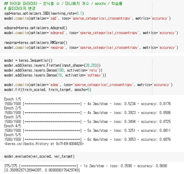Click the '# 옵티마이저 변경' comment line
184x174 pixels.
click(x=20, y=8)
